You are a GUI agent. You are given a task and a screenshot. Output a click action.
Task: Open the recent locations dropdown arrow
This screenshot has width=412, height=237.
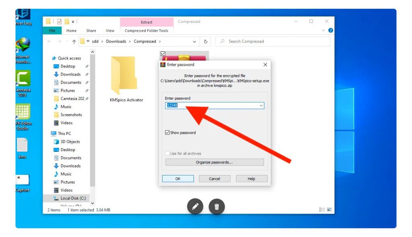click(x=67, y=41)
